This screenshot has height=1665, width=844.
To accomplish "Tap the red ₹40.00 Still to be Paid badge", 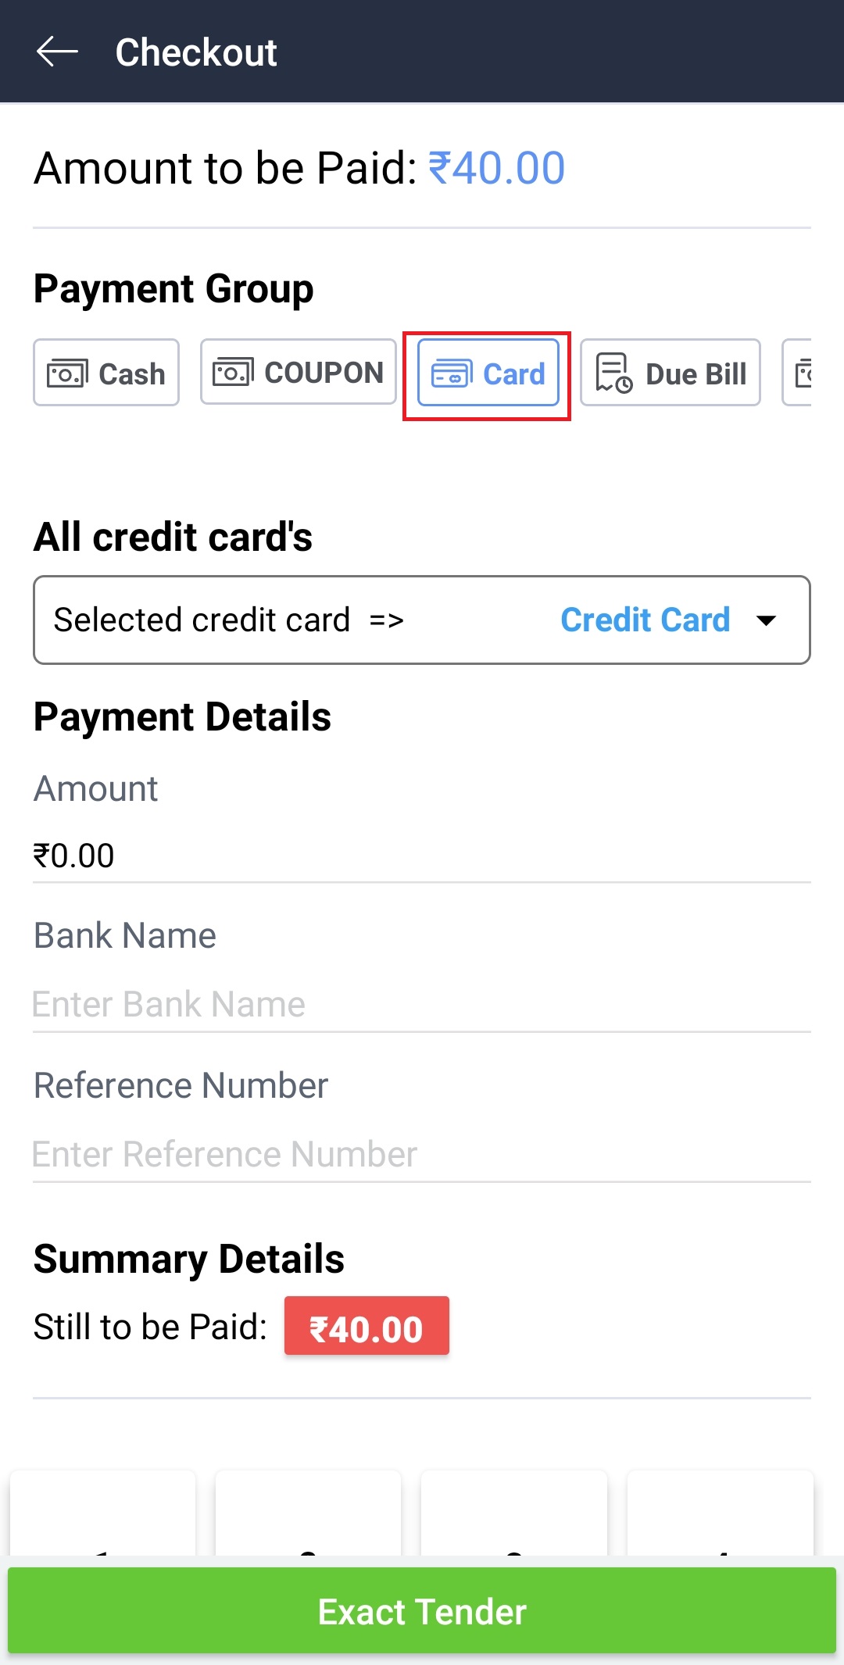I will pyautogui.click(x=367, y=1326).
